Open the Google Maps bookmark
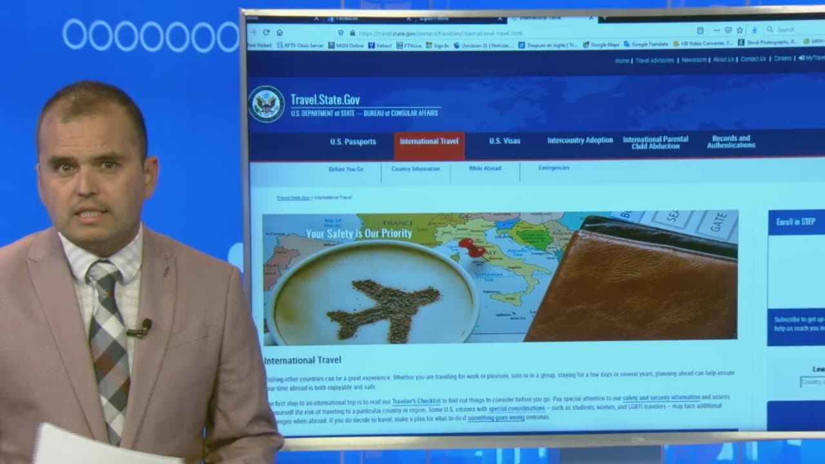825x464 pixels. coord(601,44)
